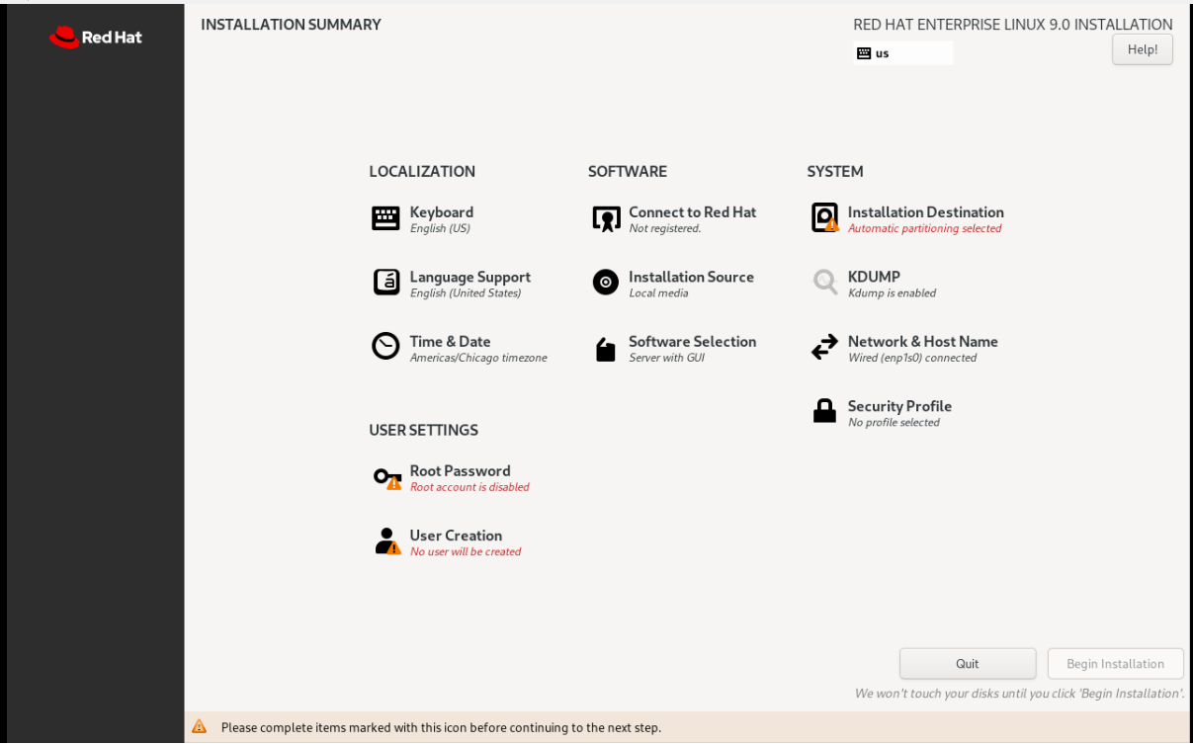
Task: Click the warning icon in bottom message bar
Action: pyautogui.click(x=199, y=727)
